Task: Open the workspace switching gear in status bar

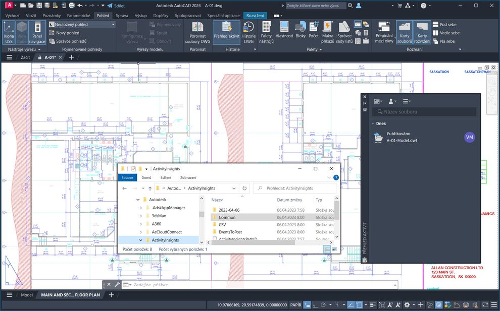Action: tap(407, 305)
